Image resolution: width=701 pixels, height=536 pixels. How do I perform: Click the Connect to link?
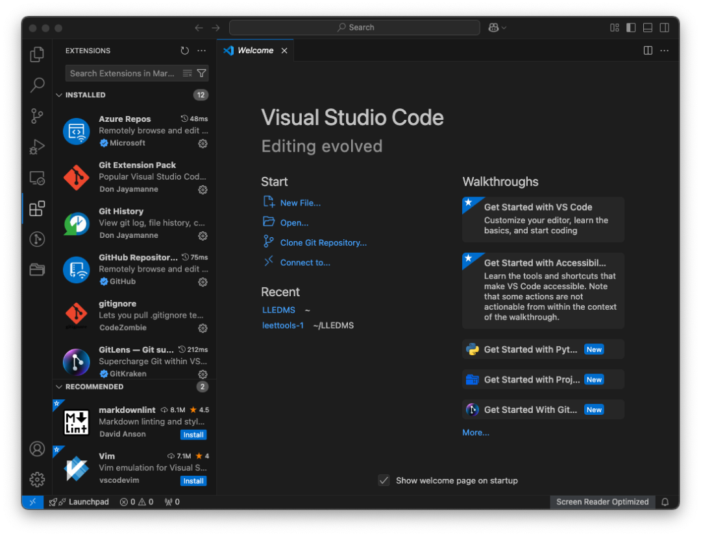(x=305, y=263)
